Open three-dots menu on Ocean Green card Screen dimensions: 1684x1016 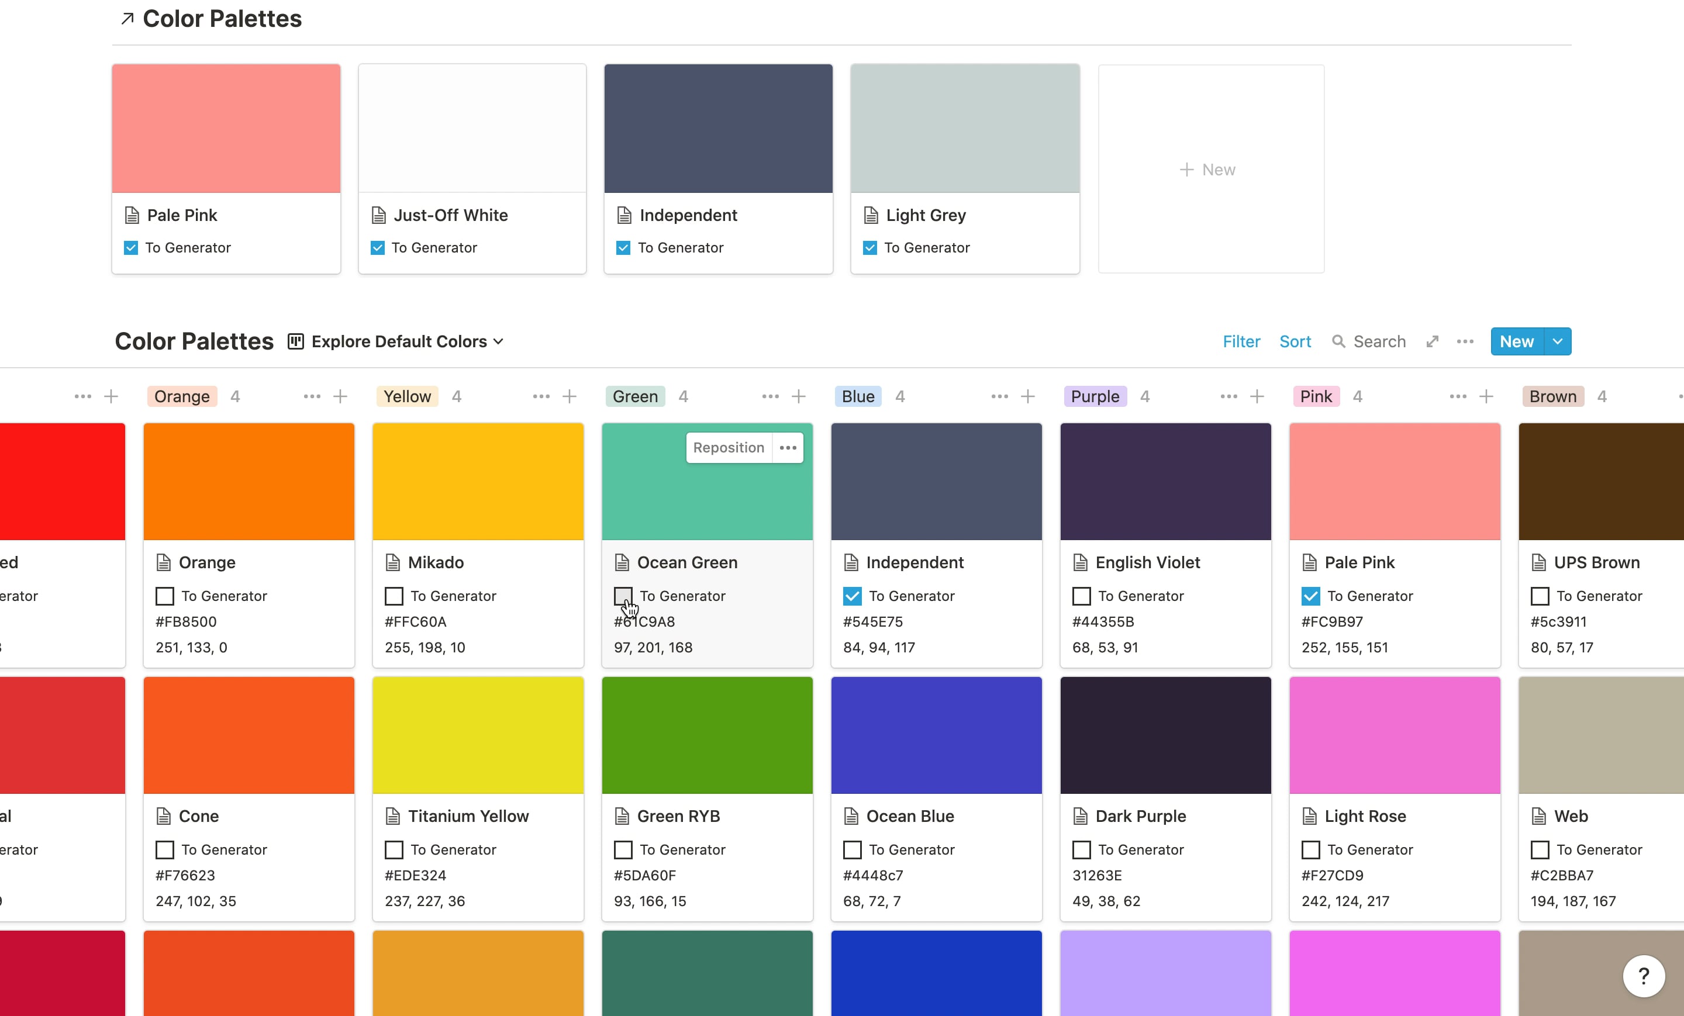[x=788, y=448]
